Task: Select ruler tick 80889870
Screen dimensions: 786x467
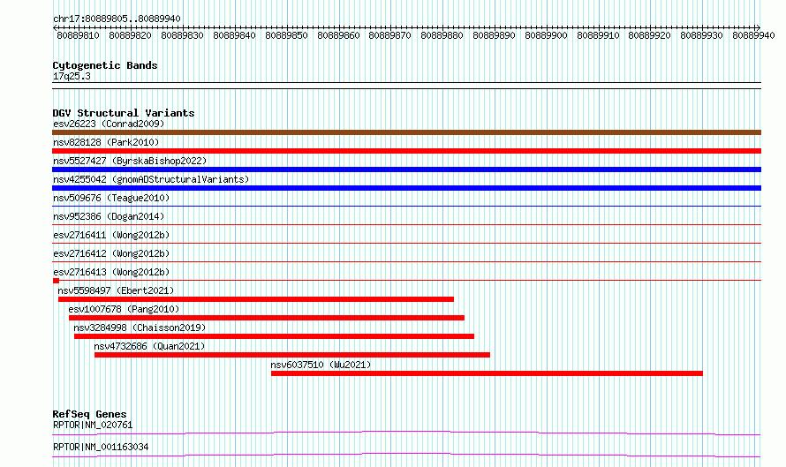Action: pyautogui.click(x=389, y=35)
